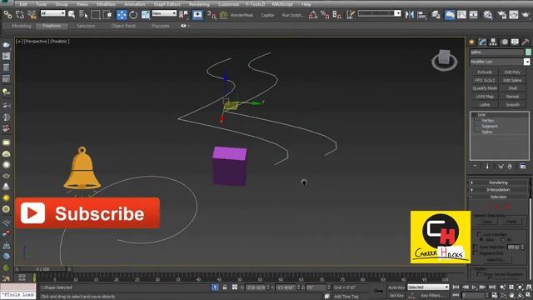
Task: Click the Bind to Space Warp icon
Action: (32, 15)
